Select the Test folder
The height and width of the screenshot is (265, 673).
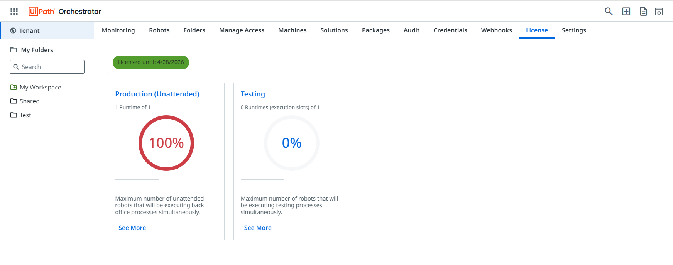click(x=25, y=115)
